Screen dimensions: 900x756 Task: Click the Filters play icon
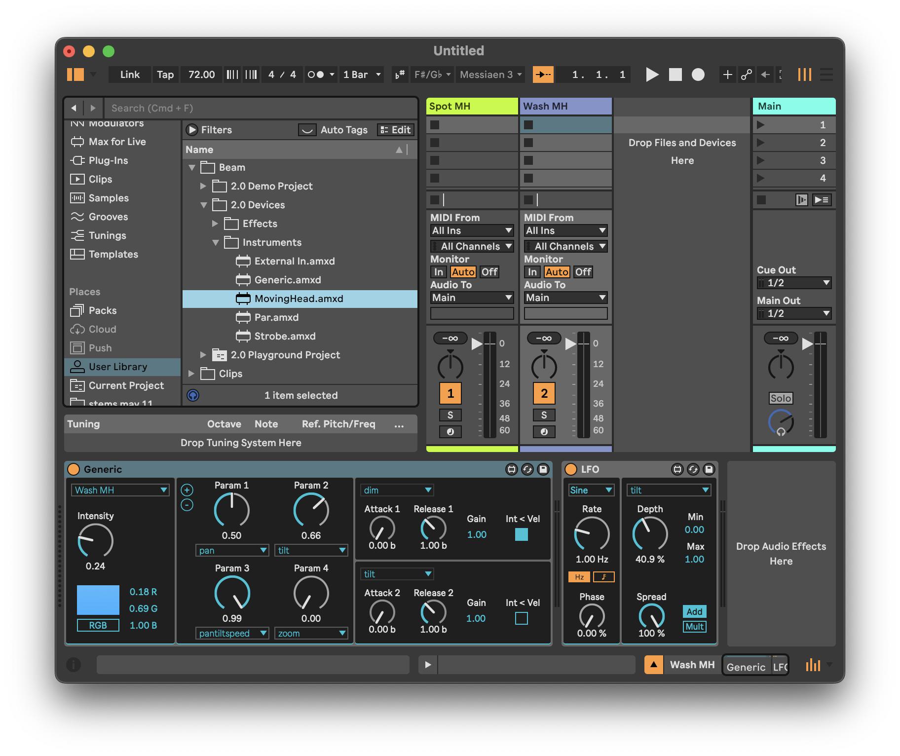(191, 130)
